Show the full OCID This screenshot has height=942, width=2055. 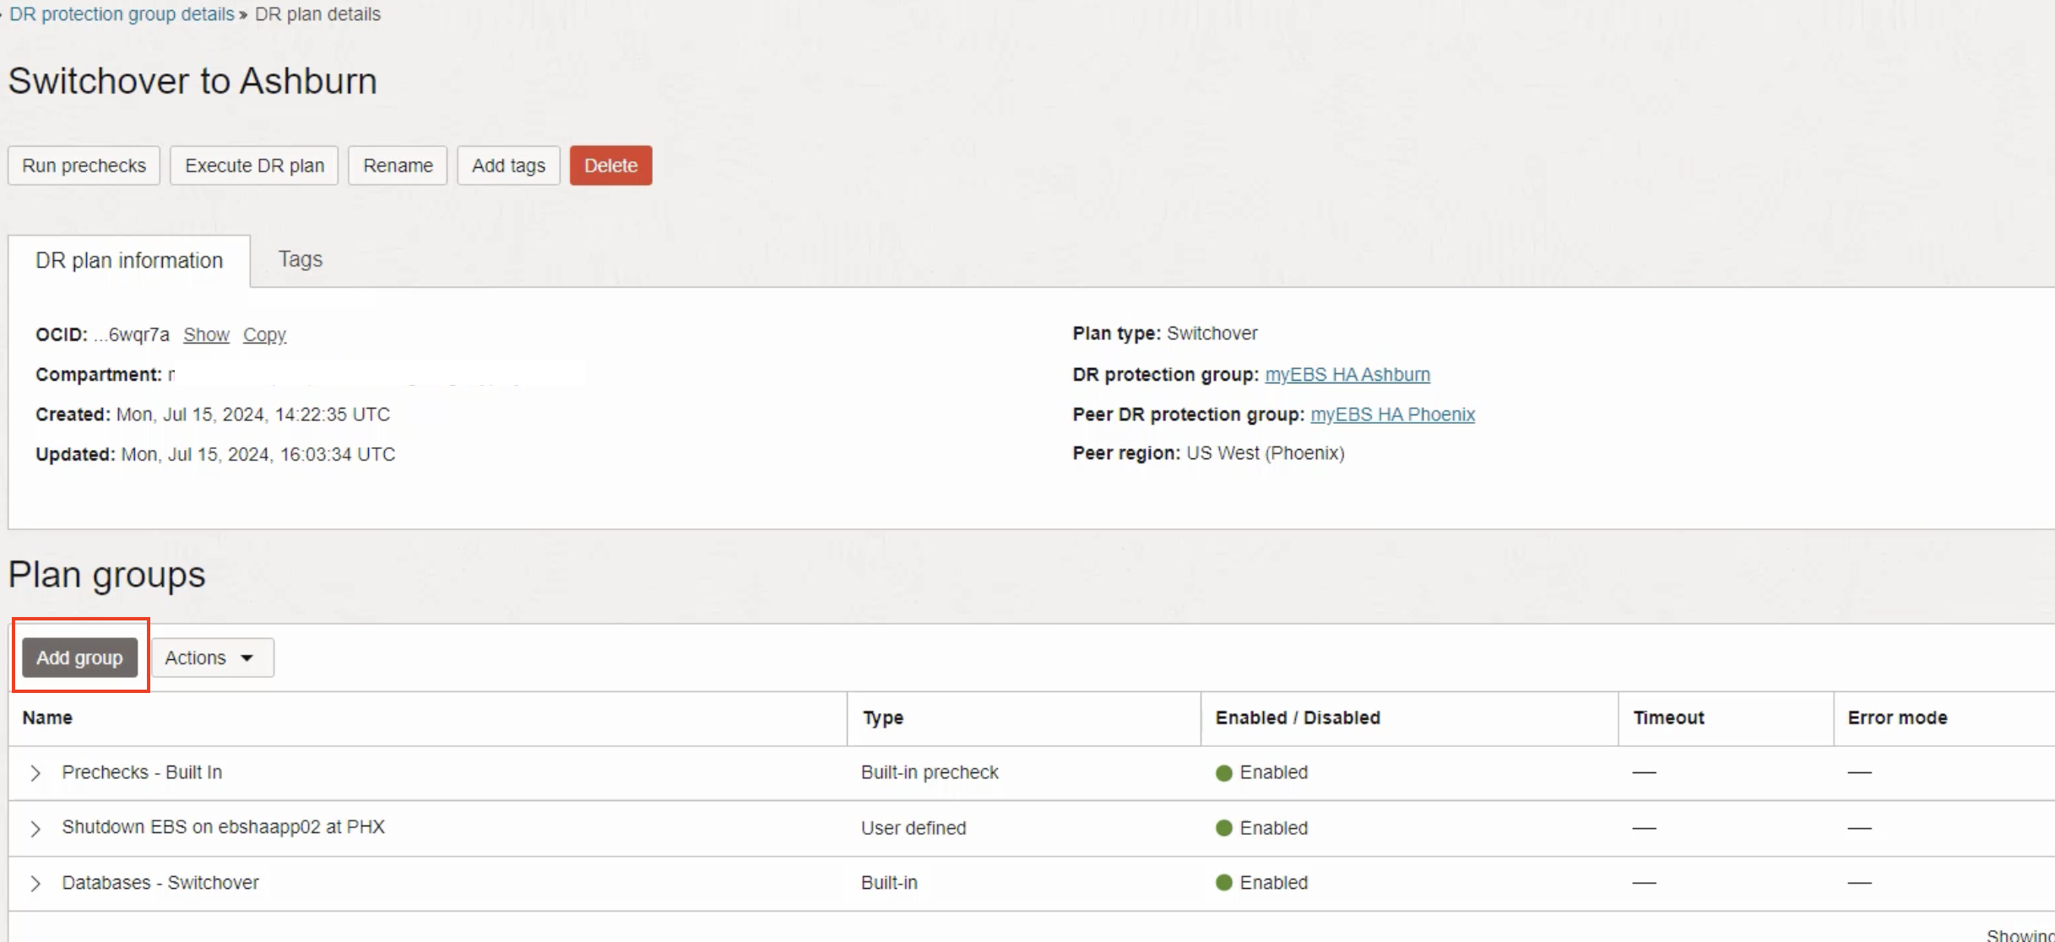click(206, 334)
